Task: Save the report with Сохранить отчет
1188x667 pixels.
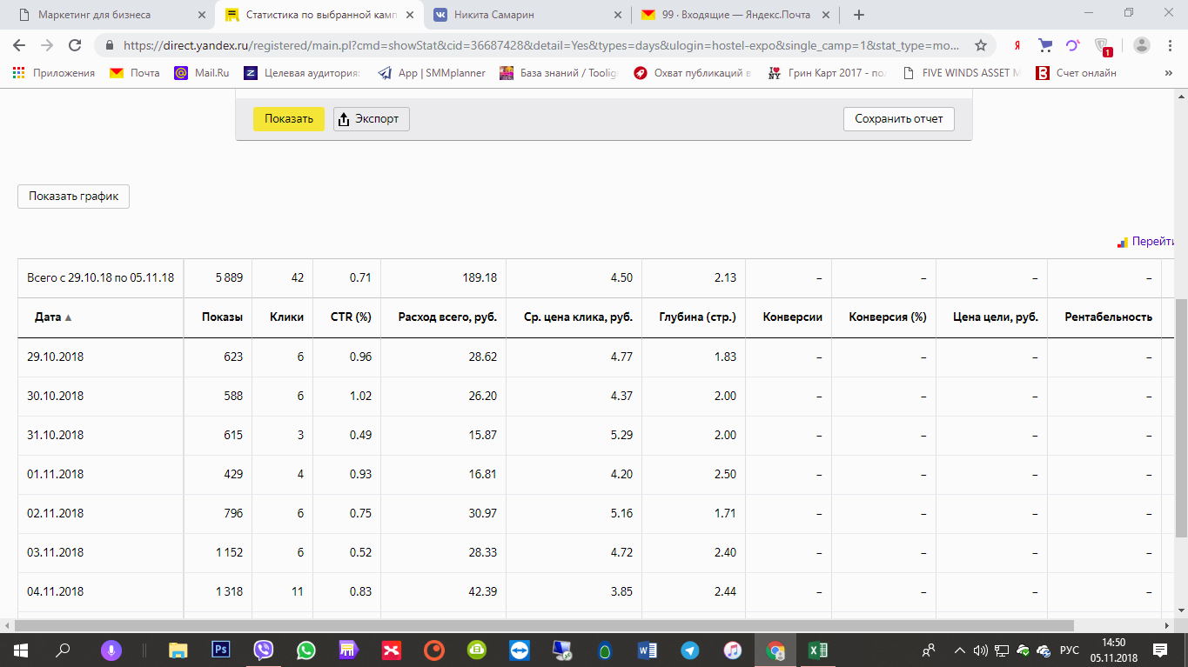Action: [x=898, y=119]
